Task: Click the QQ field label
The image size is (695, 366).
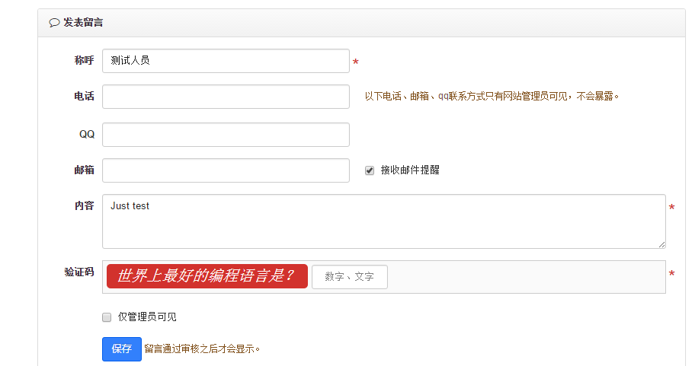Action: click(x=87, y=135)
